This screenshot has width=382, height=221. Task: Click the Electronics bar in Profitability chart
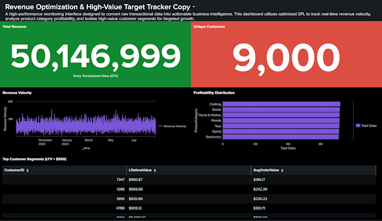(x=281, y=137)
